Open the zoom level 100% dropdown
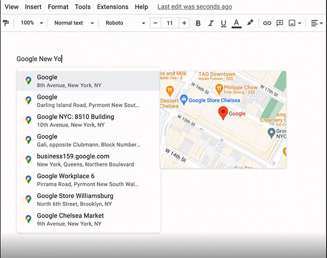The height and width of the screenshot is (258, 327). pos(32,22)
